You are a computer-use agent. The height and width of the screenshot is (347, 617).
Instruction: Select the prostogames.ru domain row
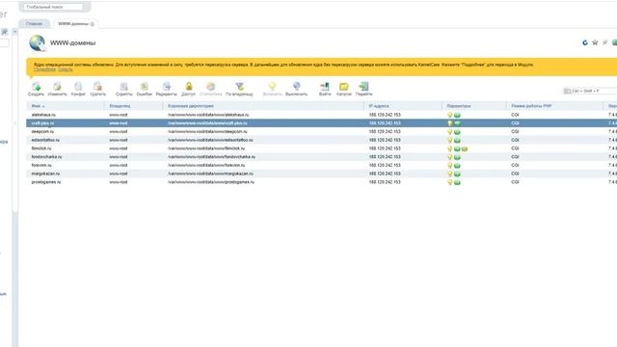coord(321,182)
